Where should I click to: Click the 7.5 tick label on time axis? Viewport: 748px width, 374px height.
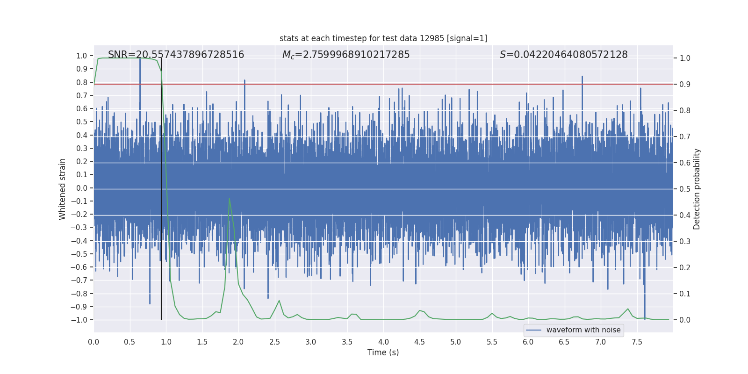pyautogui.click(x=636, y=342)
